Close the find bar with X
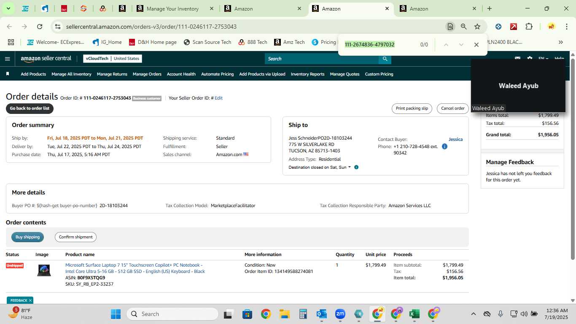This screenshot has height=324, width=576. (476, 45)
